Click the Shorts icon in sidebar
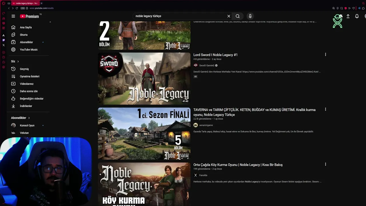Viewport: 366px width, 206px height. point(13,35)
